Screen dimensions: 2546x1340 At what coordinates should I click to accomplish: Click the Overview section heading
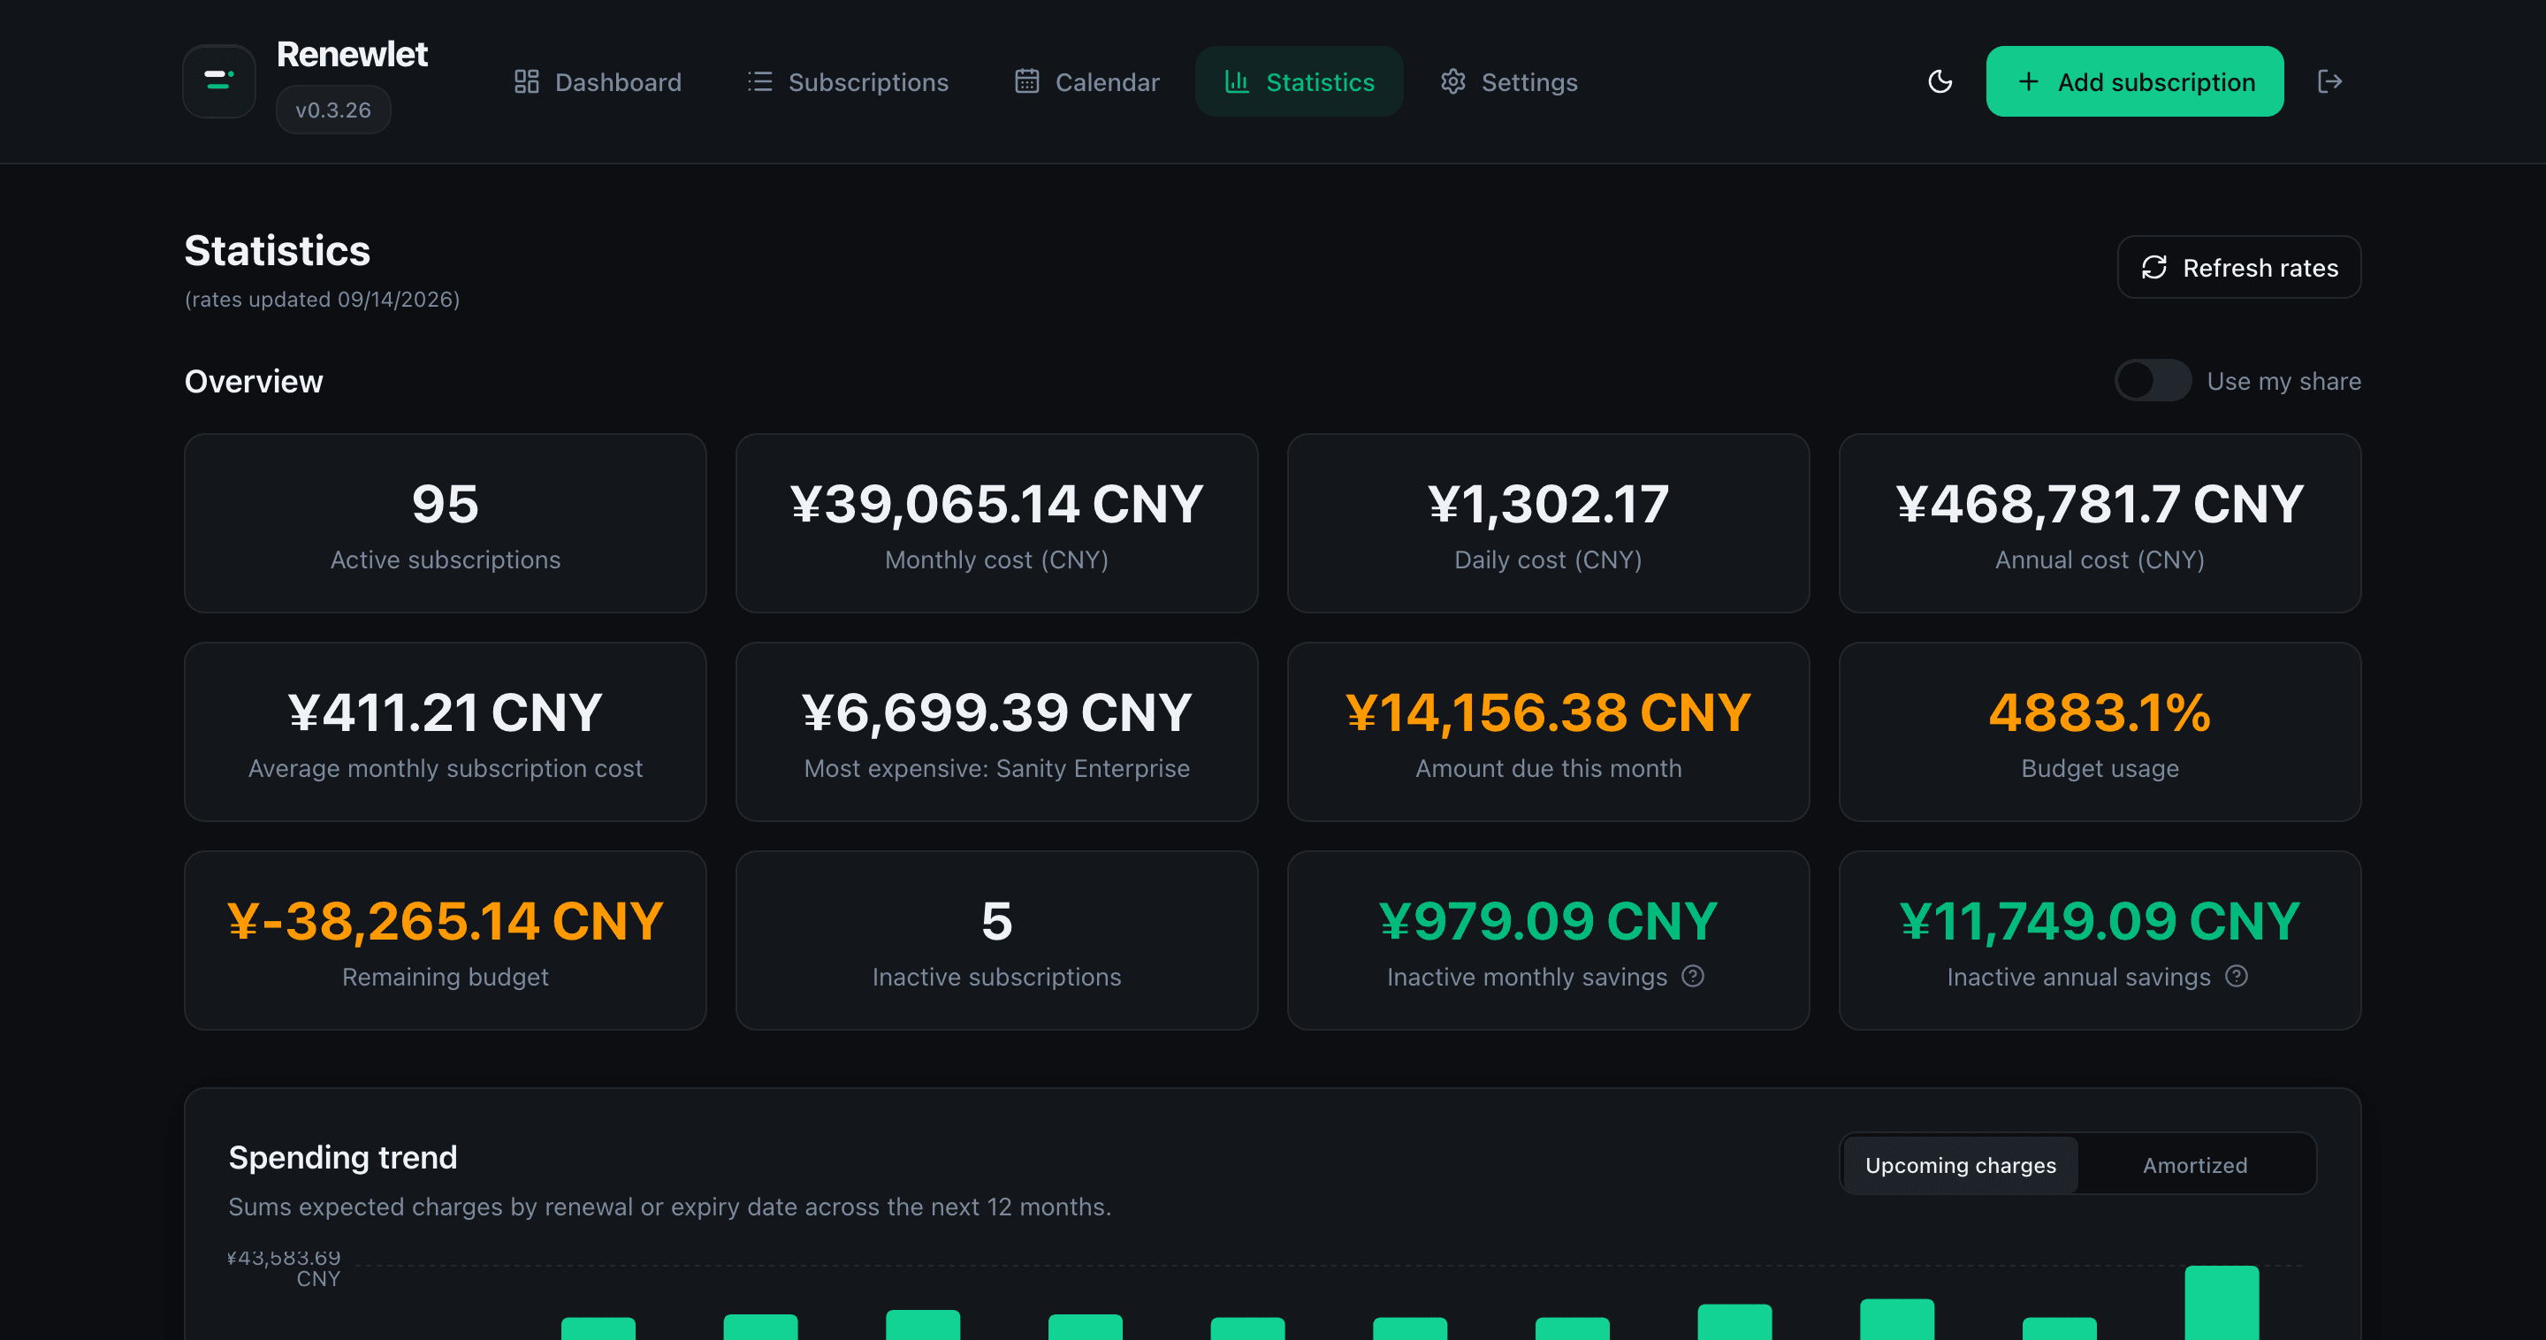click(253, 382)
